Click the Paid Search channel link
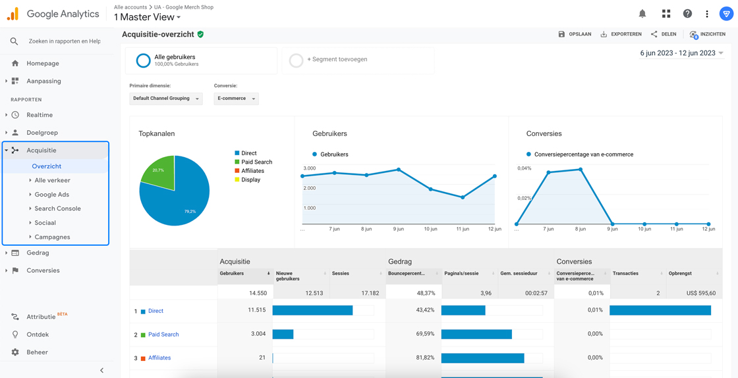 click(163, 335)
